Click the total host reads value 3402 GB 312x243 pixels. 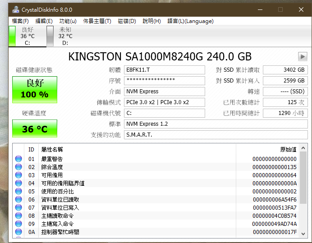point(285,70)
